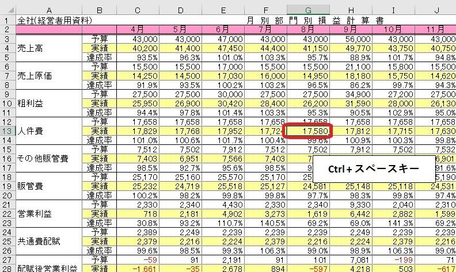This screenshot has width=456, height=272.
Task: Click the 4月 month header cell
Action: [x=138, y=29]
